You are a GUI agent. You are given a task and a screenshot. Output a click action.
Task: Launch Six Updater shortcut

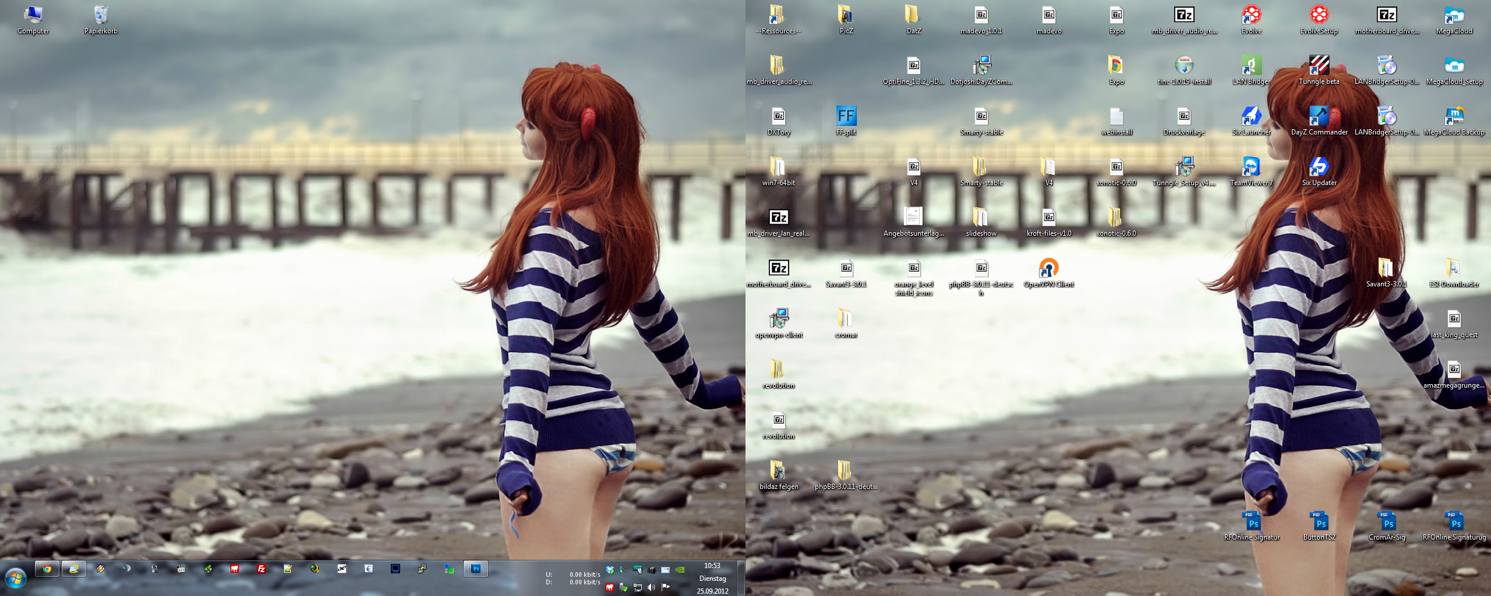click(x=1319, y=172)
